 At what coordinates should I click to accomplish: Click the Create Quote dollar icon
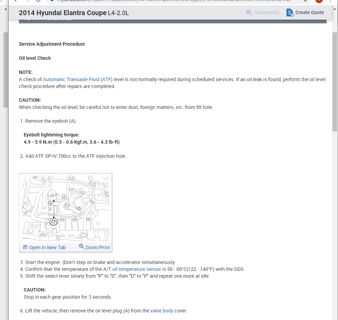pos(290,12)
